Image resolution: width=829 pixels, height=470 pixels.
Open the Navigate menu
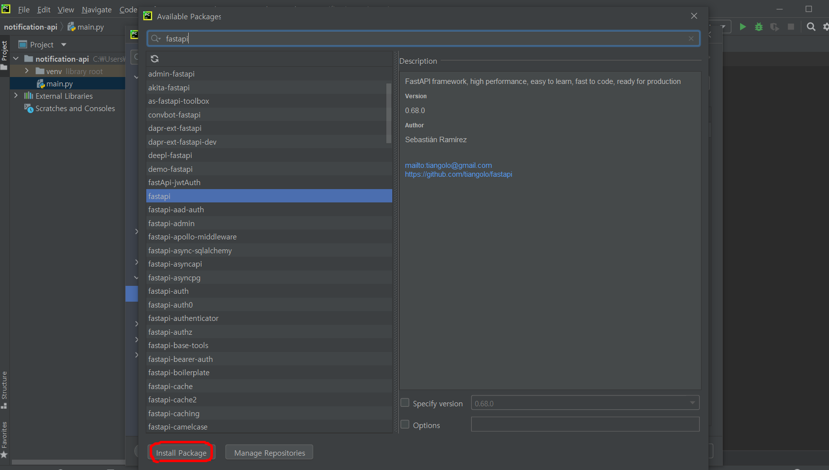(x=96, y=9)
